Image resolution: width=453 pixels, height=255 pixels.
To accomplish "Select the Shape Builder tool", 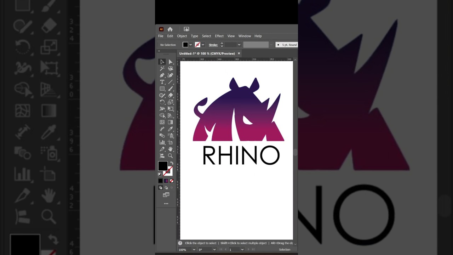I will [162, 115].
